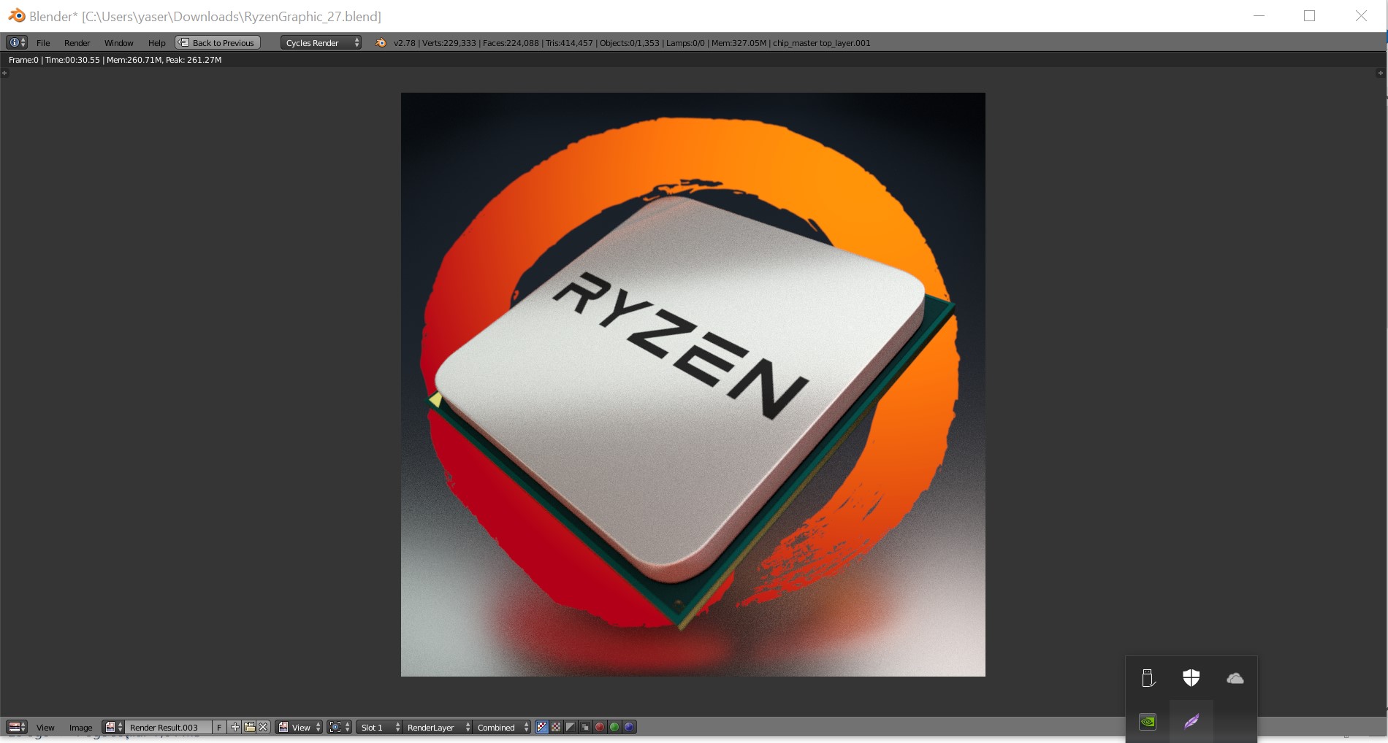
Task: Click the Mem:327.05M statistic text
Action: (739, 43)
